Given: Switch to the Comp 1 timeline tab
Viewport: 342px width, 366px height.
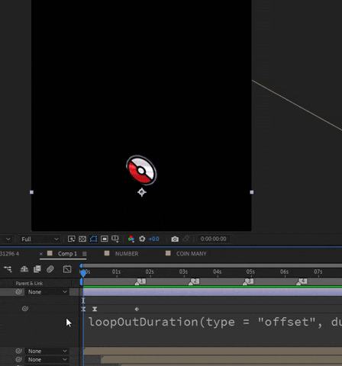Looking at the screenshot, I should 67,254.
